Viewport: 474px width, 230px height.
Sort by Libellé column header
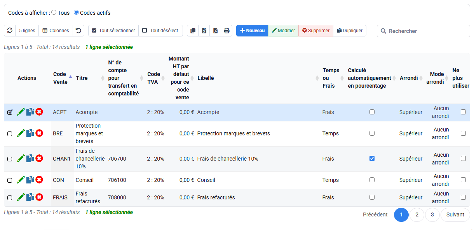(258, 78)
